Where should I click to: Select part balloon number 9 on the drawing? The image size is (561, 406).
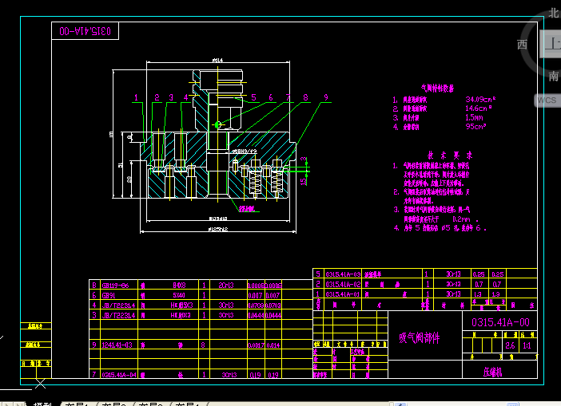point(325,97)
